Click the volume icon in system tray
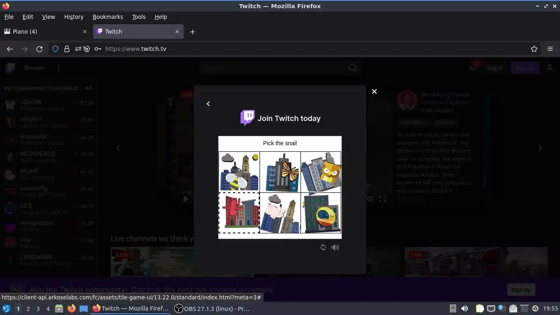The image size is (560, 315). coord(464,309)
